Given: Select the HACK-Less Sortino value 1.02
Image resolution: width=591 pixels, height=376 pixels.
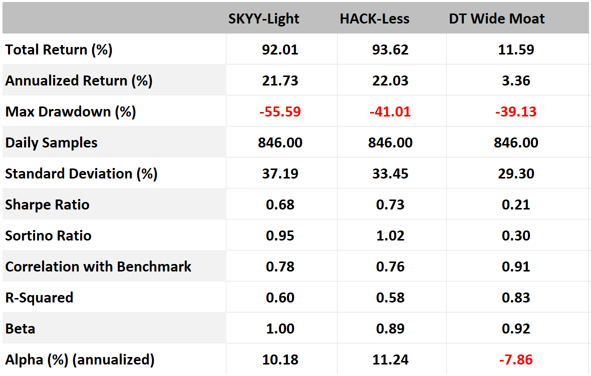Looking at the screenshot, I should click(x=390, y=236).
